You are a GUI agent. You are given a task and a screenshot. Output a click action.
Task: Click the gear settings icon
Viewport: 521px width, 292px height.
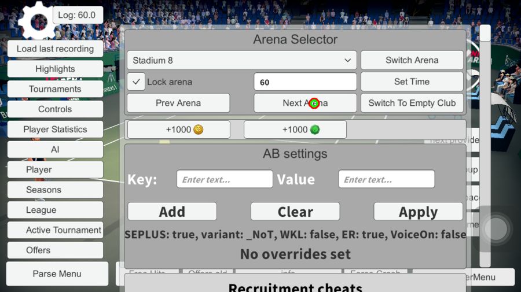pos(38,21)
